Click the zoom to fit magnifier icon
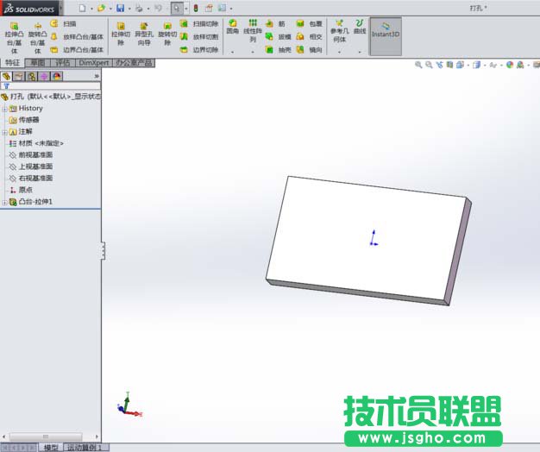The width and height of the screenshot is (540, 452). [418, 65]
